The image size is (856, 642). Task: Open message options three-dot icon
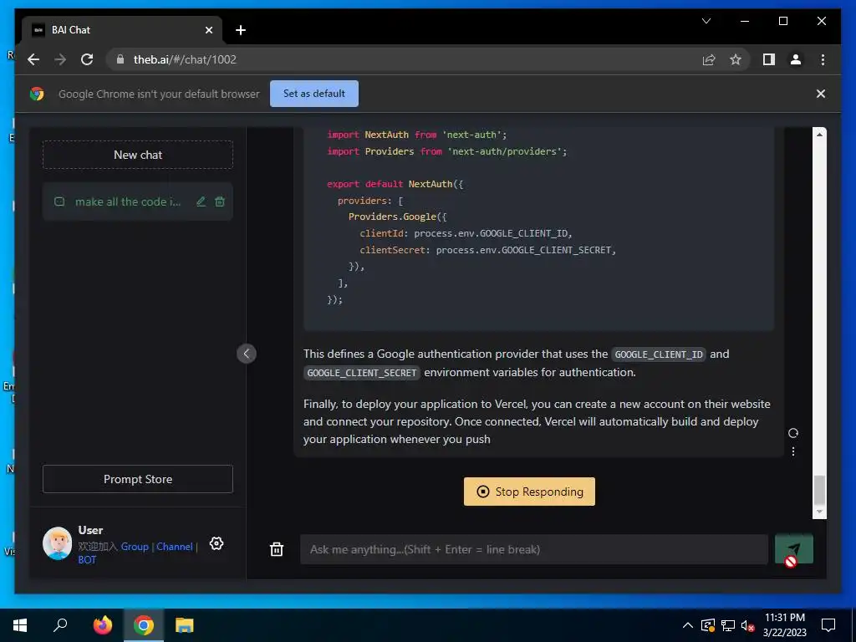pyautogui.click(x=793, y=451)
